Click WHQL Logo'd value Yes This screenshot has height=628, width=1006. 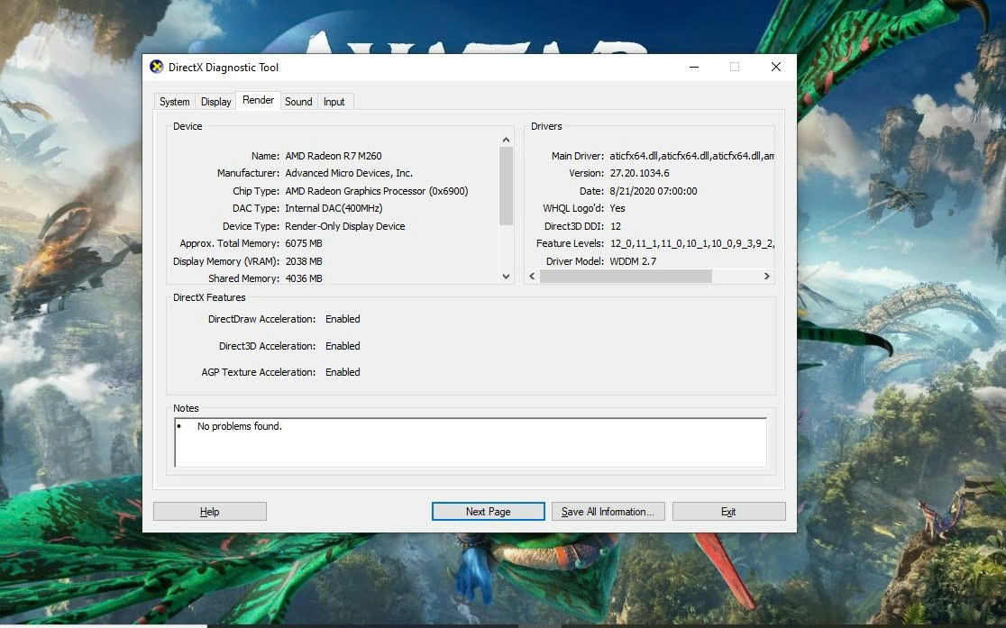[617, 208]
